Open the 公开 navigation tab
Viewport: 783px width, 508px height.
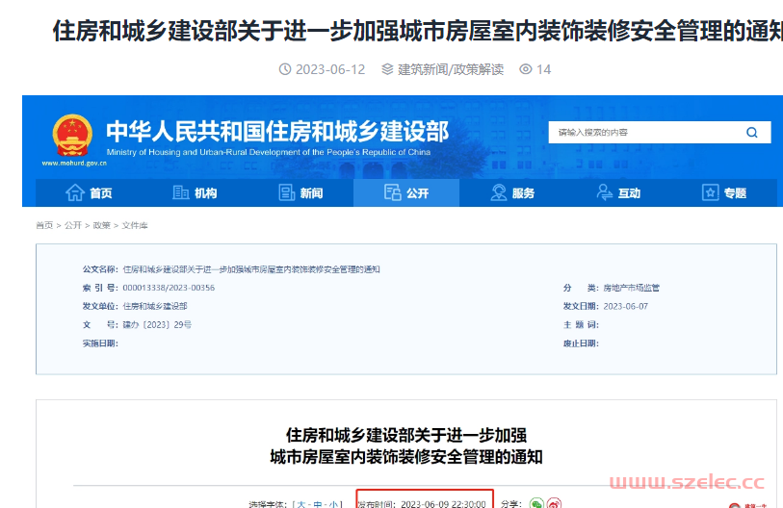pyautogui.click(x=406, y=192)
